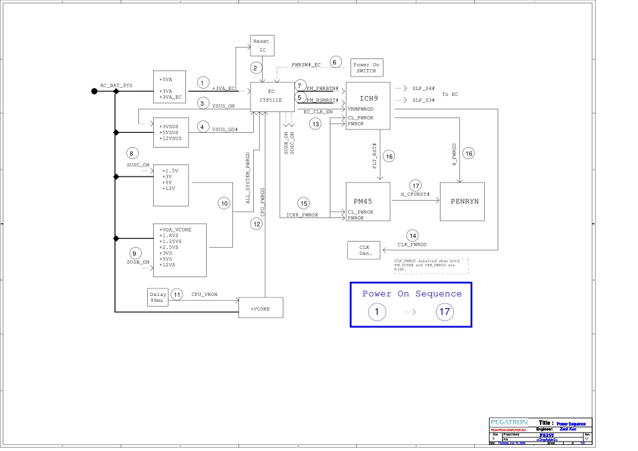The width and height of the screenshot is (638, 451).
Task: Click the vertical H_PWRGD label
Action: click(454, 154)
